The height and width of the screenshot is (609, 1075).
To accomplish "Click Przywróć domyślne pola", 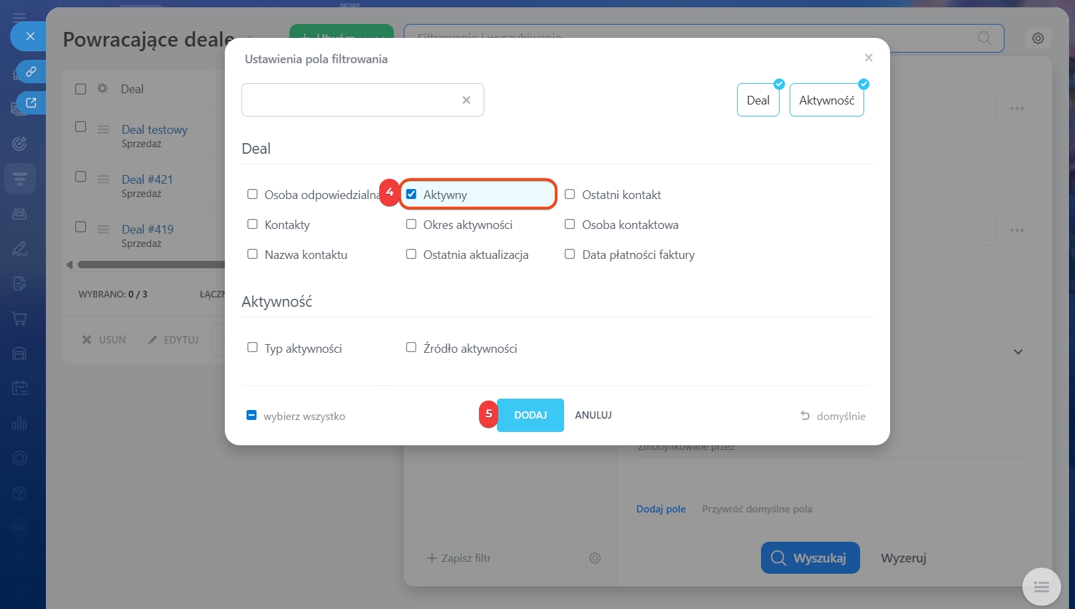I will coord(757,509).
